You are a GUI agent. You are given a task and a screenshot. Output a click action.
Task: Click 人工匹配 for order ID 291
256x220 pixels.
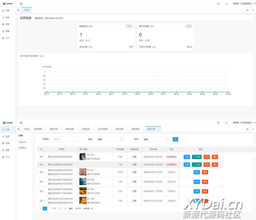pyautogui.click(x=197, y=157)
